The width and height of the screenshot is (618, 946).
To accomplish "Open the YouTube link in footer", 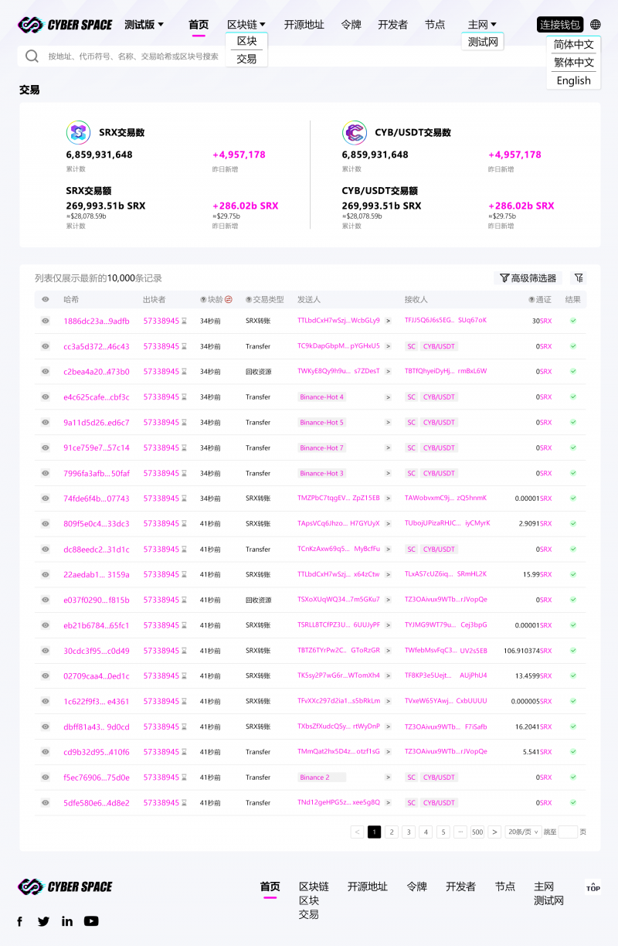I will pyautogui.click(x=91, y=920).
